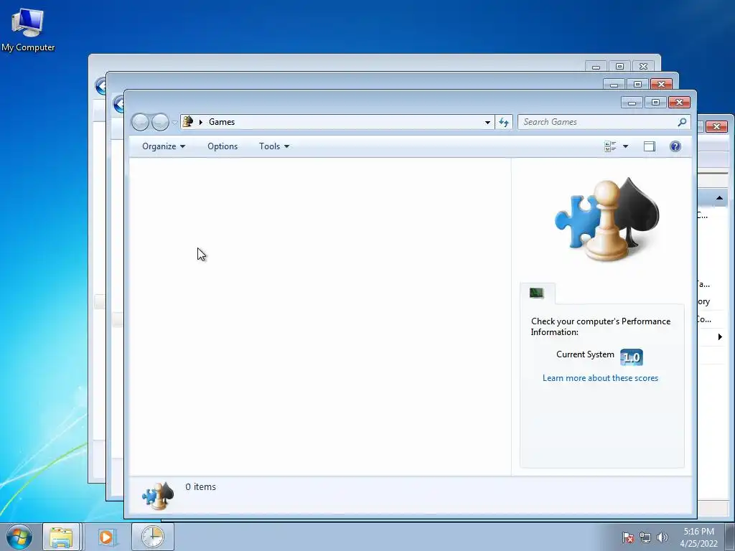Open the Organize menu
This screenshot has width=735, height=551.
(x=164, y=146)
